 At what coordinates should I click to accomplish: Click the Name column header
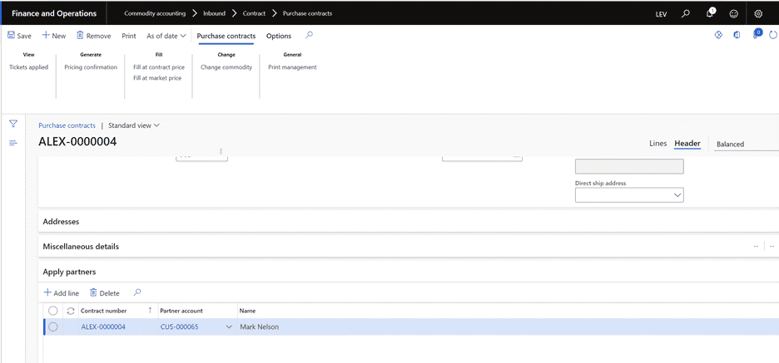coord(247,311)
